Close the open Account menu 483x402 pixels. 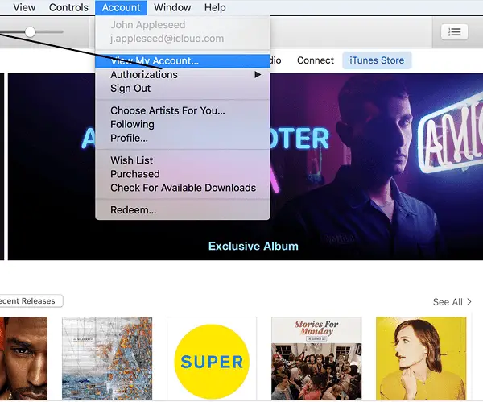point(121,7)
